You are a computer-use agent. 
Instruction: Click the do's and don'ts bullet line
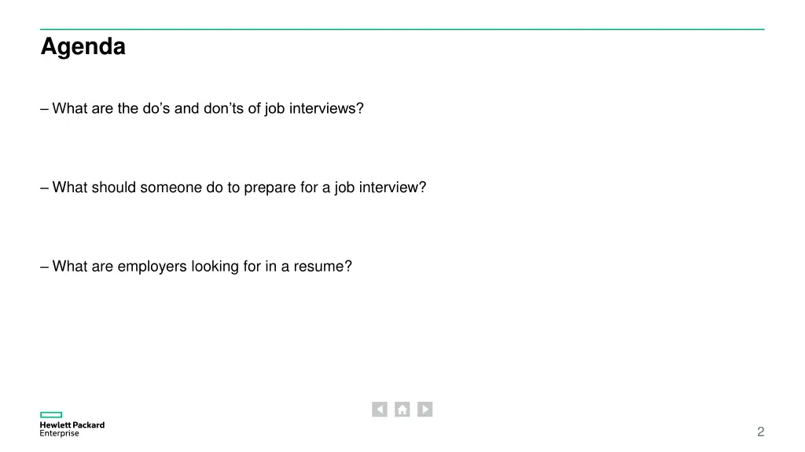pos(202,108)
